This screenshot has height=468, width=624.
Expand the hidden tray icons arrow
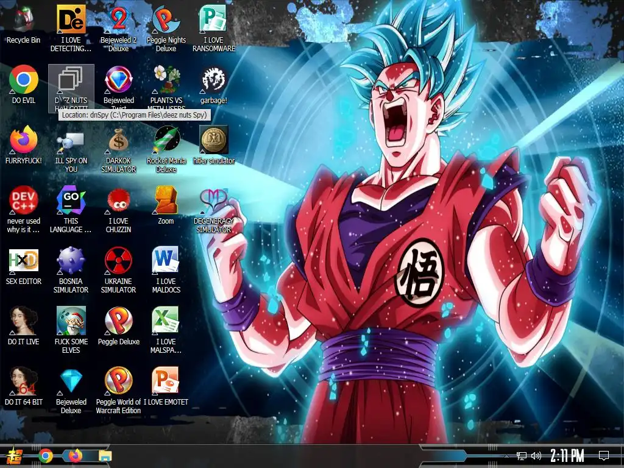pyautogui.click(x=506, y=456)
